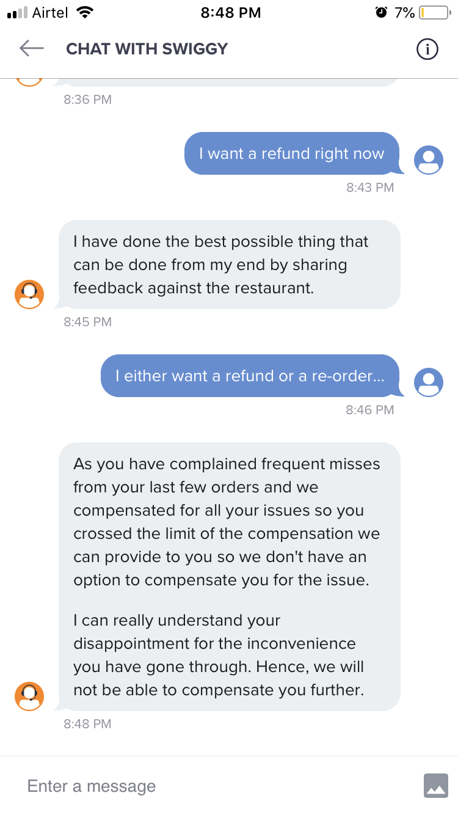Tap the 8:48 PM message timestamp
This screenshot has width=458, height=815.
click(x=87, y=724)
